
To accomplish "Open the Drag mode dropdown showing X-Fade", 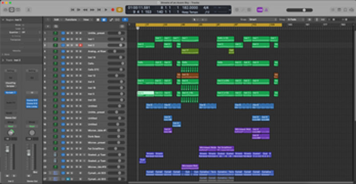I will pos(295,20).
